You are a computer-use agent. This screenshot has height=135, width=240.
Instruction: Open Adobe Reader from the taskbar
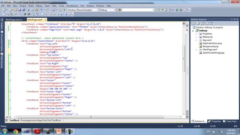coord(37,132)
